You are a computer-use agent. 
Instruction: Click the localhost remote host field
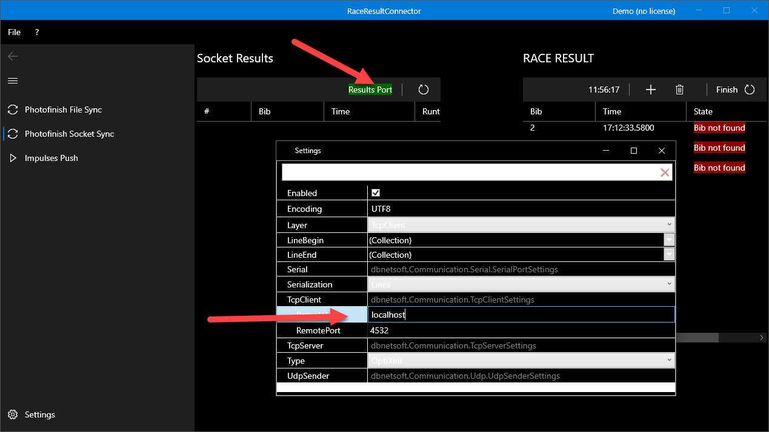pos(521,315)
